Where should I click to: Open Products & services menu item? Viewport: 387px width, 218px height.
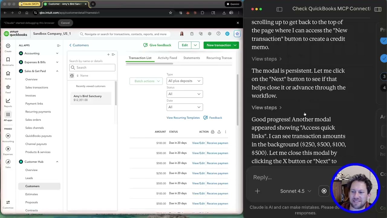pos(38,152)
